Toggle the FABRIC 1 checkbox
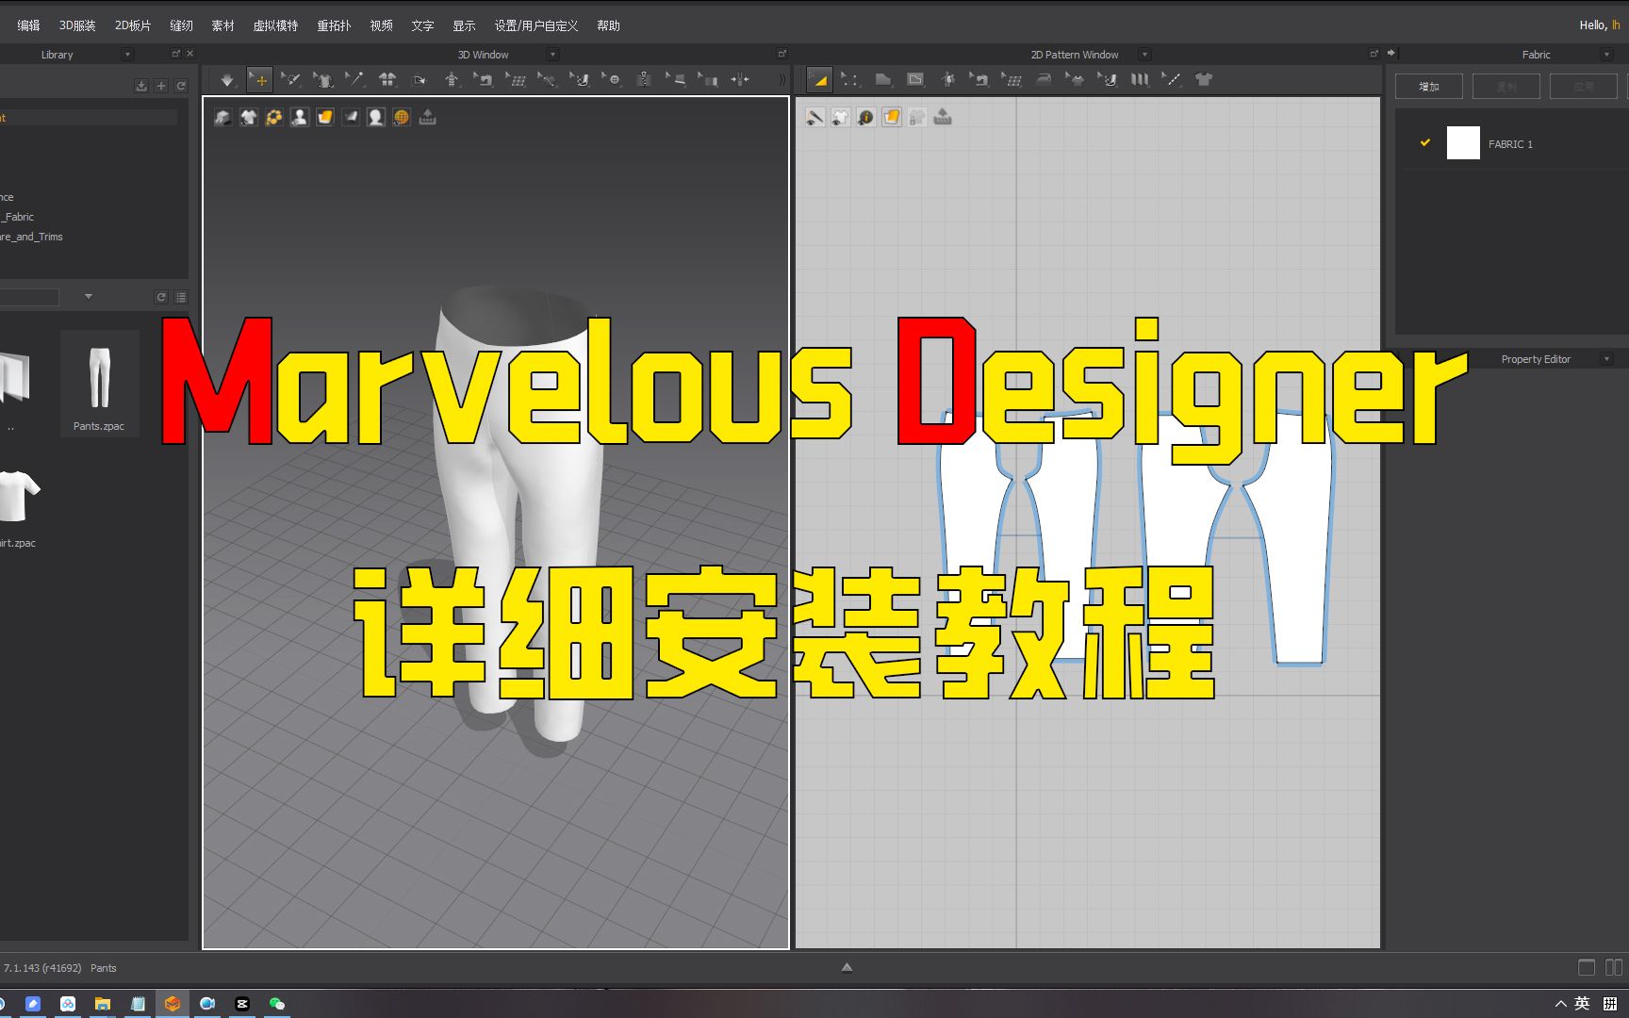Viewport: 1629px width, 1018px height. tap(1423, 142)
